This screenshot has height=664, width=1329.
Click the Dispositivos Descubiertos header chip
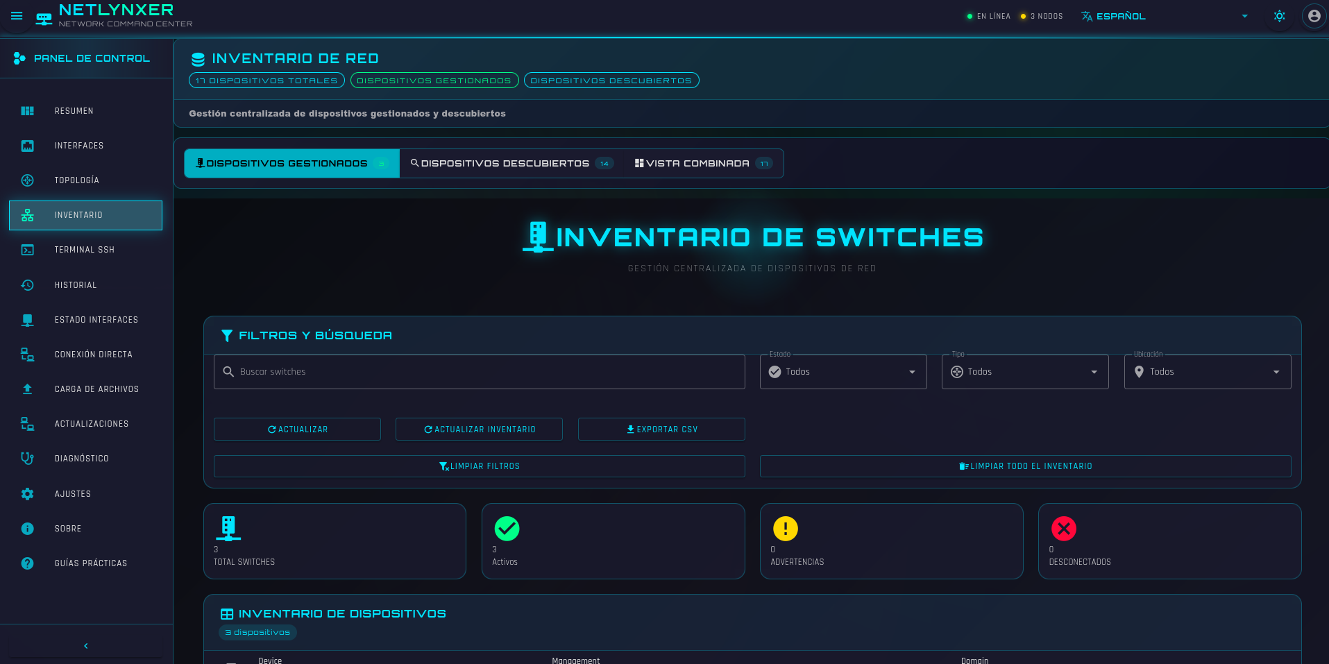click(611, 80)
